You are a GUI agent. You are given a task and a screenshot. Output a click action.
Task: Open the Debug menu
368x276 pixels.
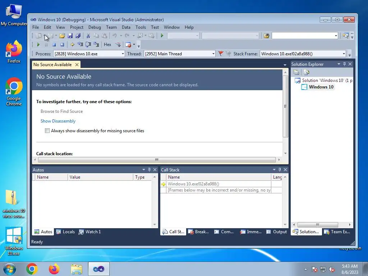(95, 27)
